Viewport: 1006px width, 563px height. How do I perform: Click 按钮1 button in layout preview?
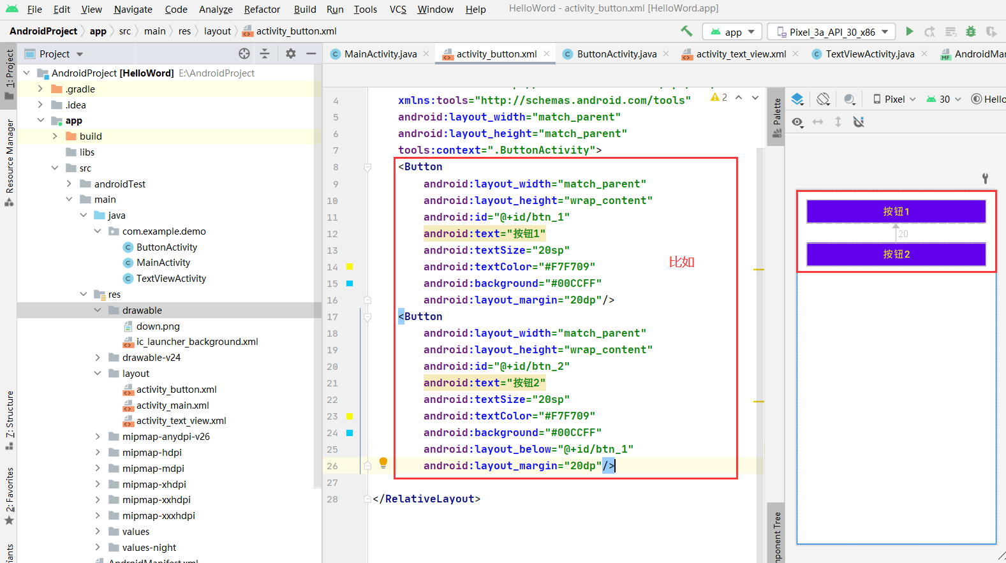click(x=896, y=212)
